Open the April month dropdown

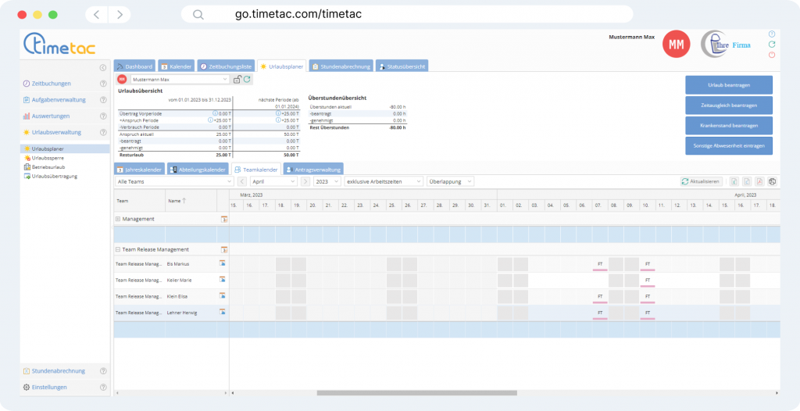pyautogui.click(x=272, y=181)
